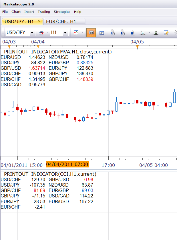Image resolution: width=177 pixels, height=240 pixels.
Task: Click the first 04/03 day marker
Action: (x=9, y=47)
